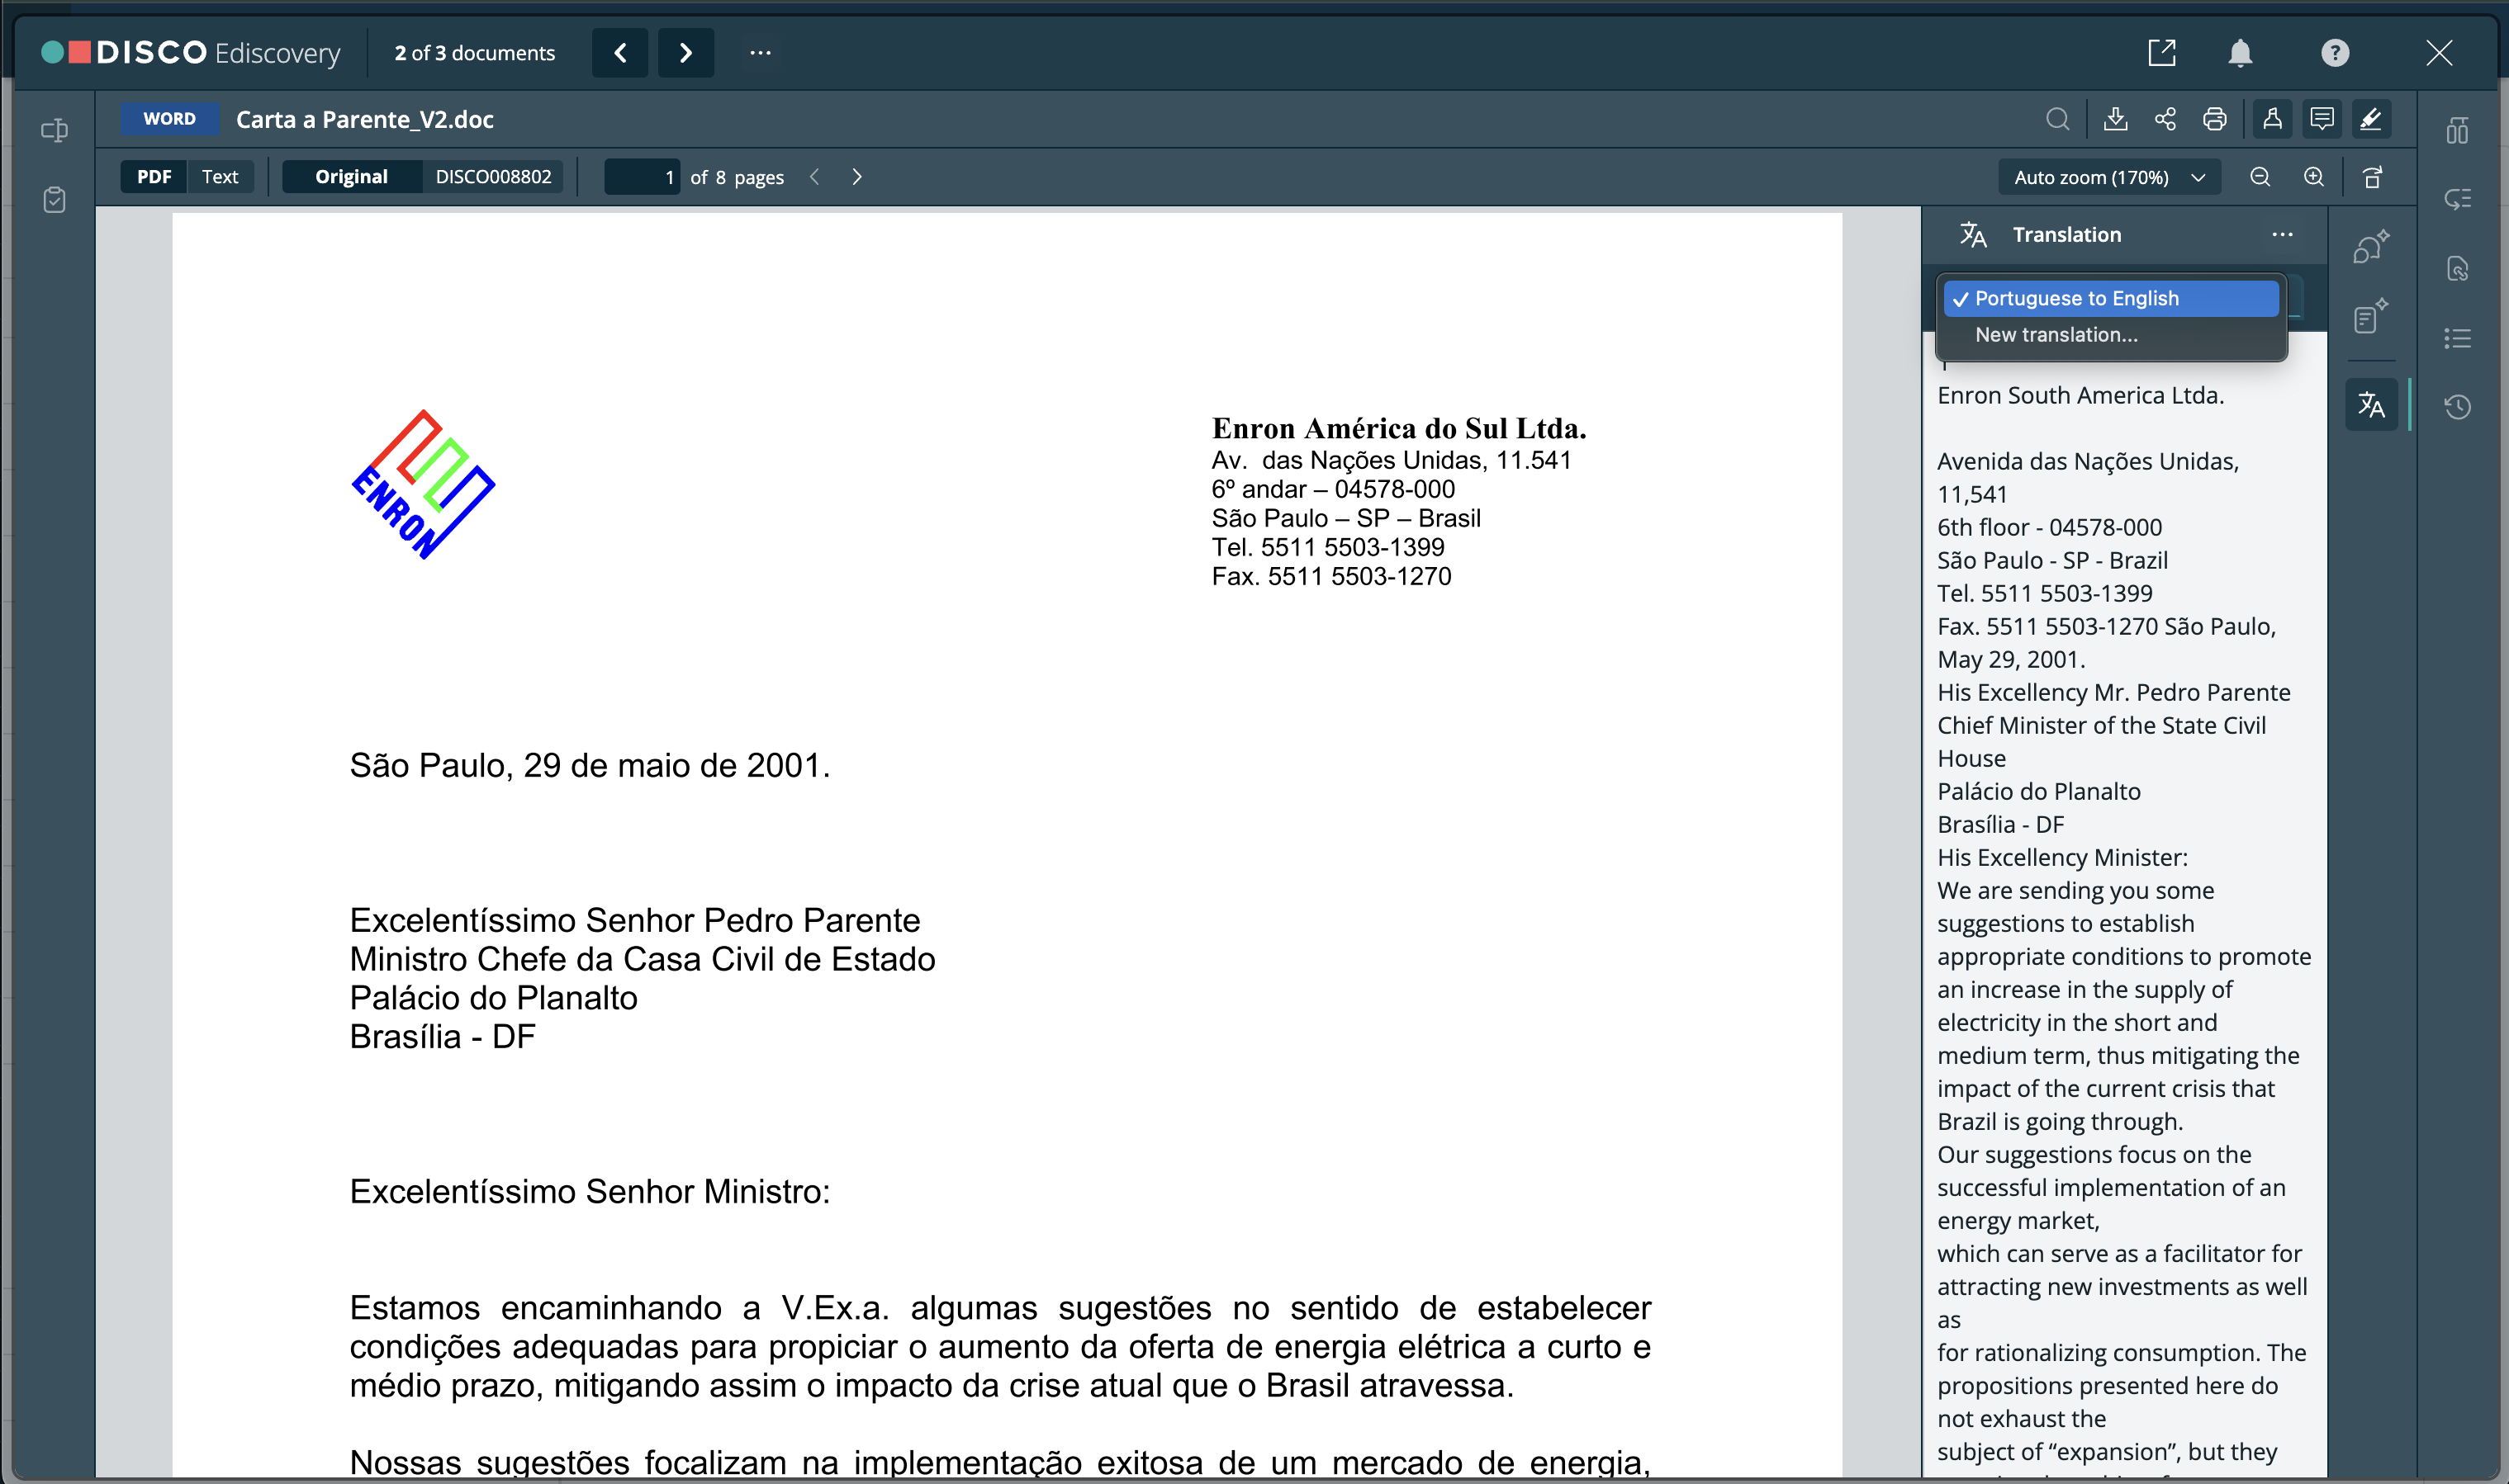Screen dimensions: 2509x1484
Task: Click 'Palácio do Planalto' translated line
Action: pyautogui.click(x=2039, y=792)
